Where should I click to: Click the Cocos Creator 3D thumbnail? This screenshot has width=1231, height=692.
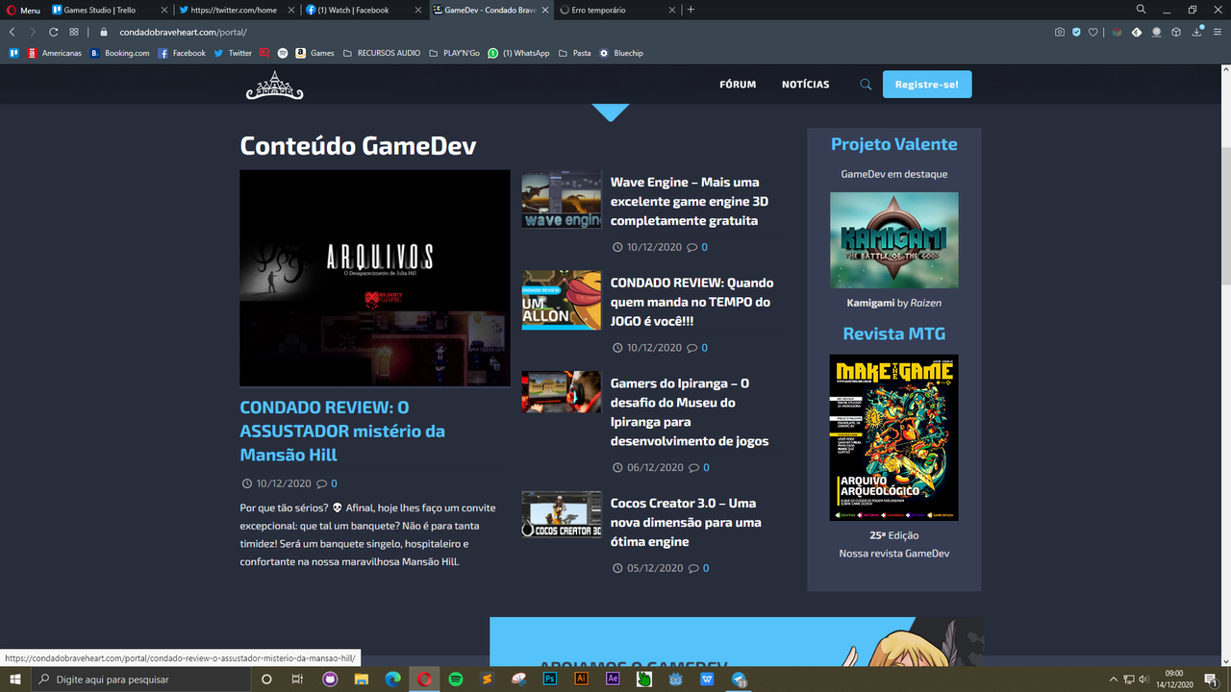pyautogui.click(x=562, y=514)
